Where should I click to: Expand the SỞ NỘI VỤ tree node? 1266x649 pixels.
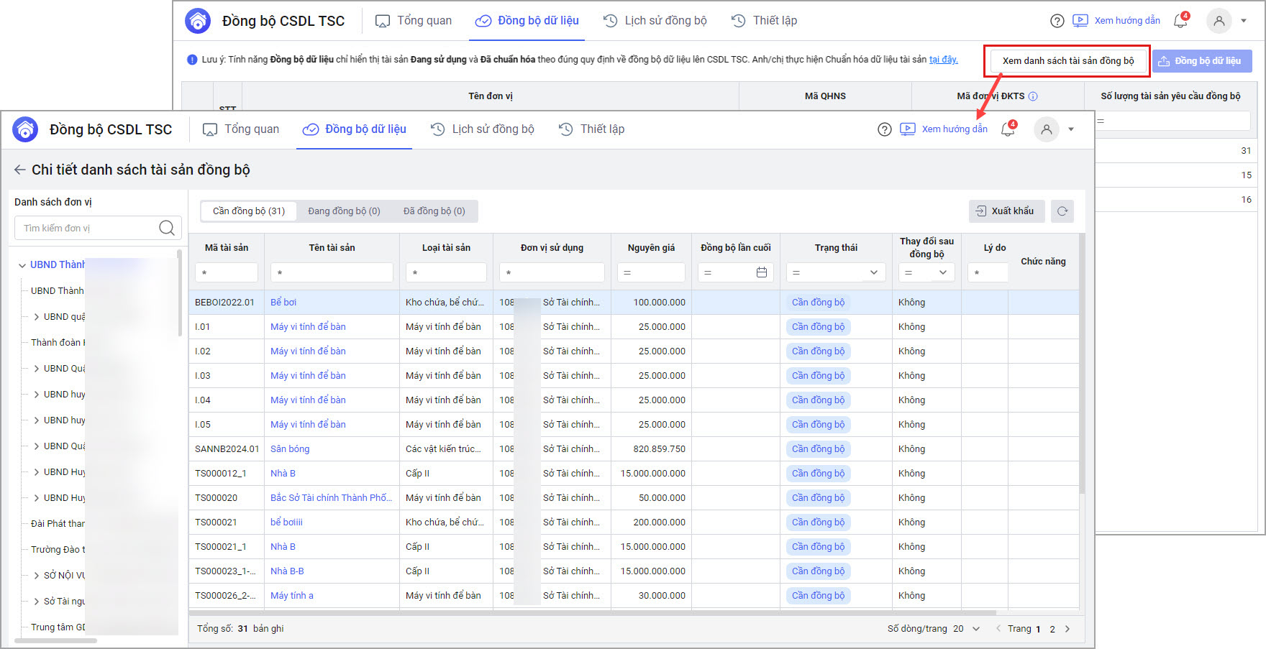pos(37,576)
